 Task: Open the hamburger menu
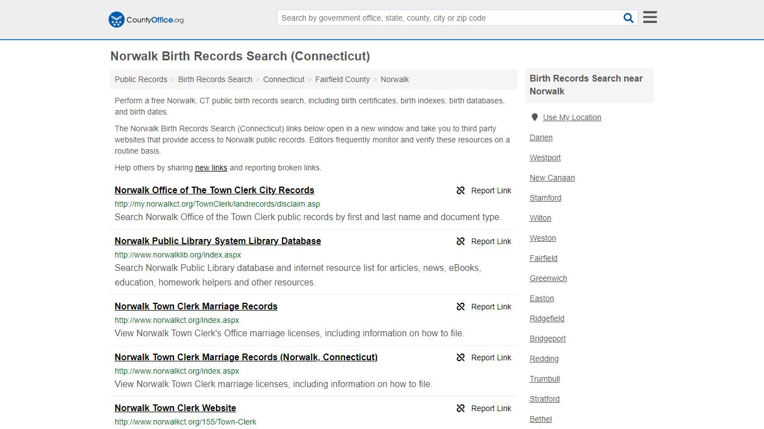(650, 17)
